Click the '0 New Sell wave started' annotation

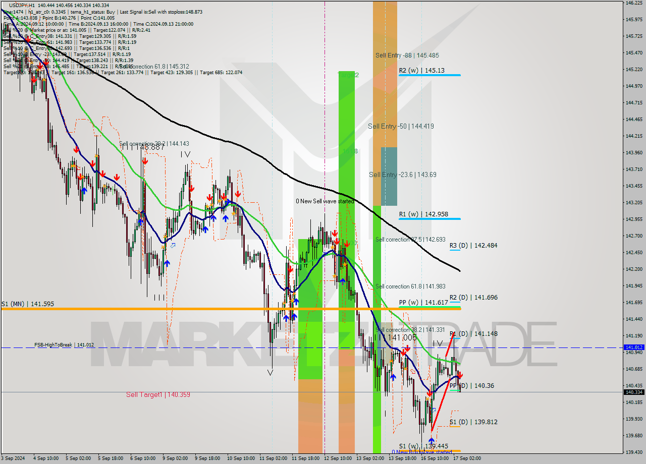coord(325,201)
